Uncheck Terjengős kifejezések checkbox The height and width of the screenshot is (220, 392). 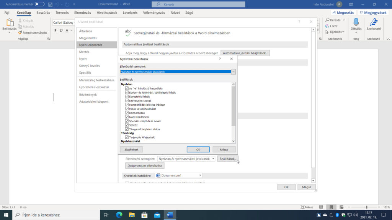pyautogui.click(x=127, y=137)
